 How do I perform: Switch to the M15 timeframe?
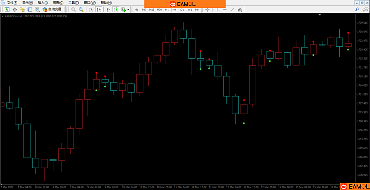(151, 9)
